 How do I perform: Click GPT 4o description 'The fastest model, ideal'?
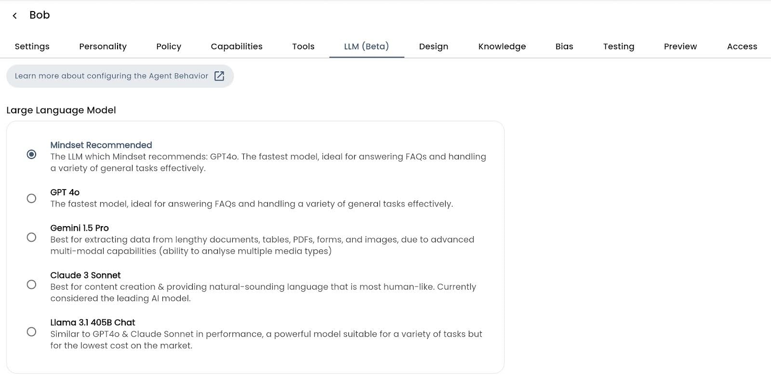click(252, 204)
